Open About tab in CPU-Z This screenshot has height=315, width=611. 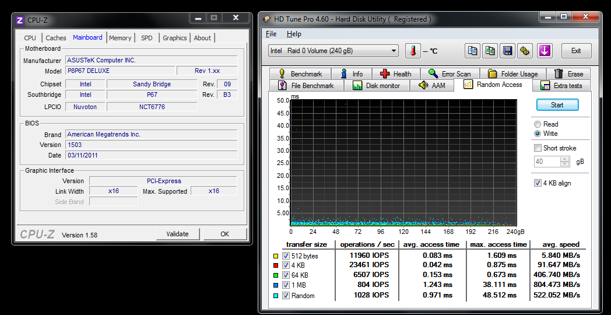(202, 38)
